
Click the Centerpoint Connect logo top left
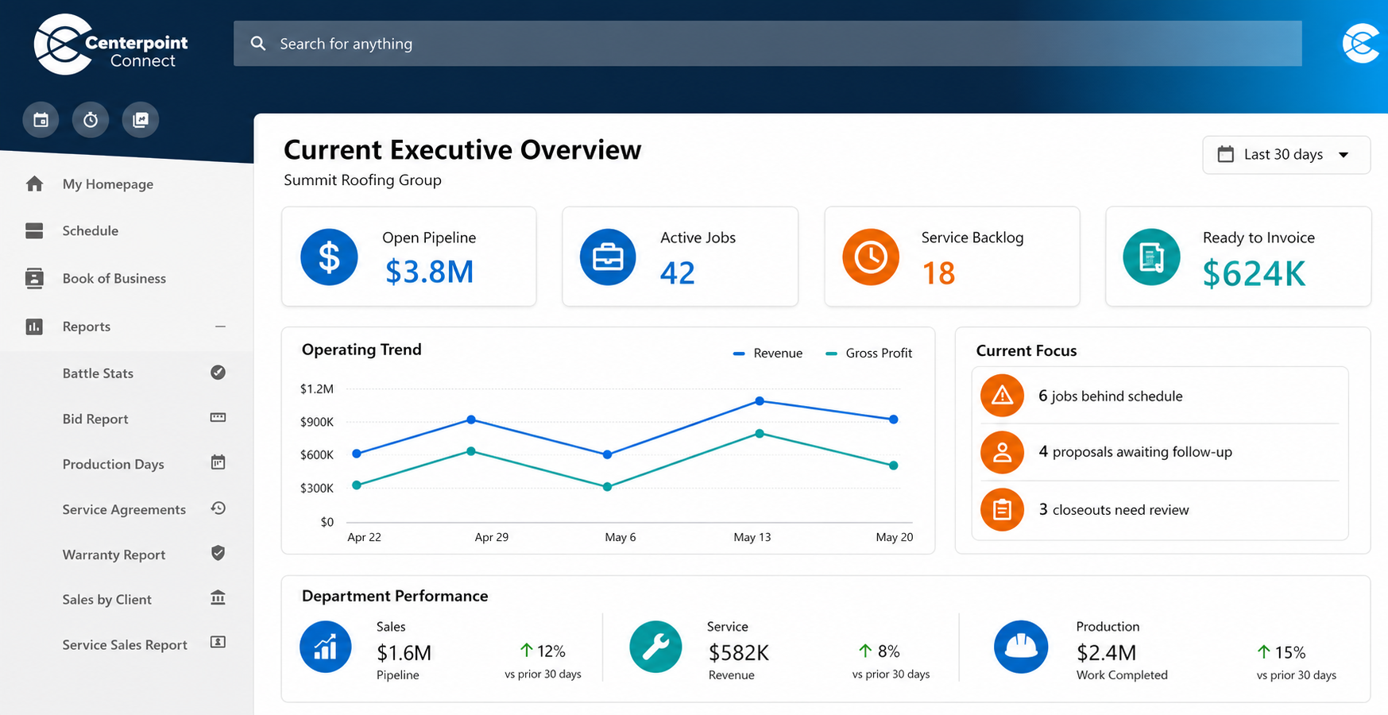click(x=110, y=44)
